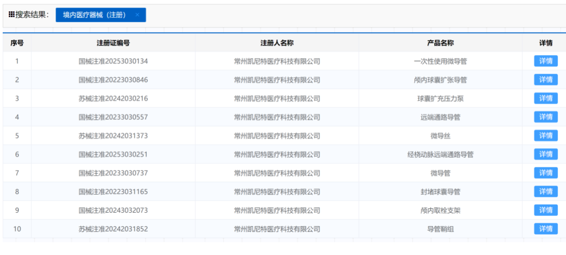566x255 pixels.
Task: Open 详情 for 导管鞘组
Action: pyautogui.click(x=546, y=229)
